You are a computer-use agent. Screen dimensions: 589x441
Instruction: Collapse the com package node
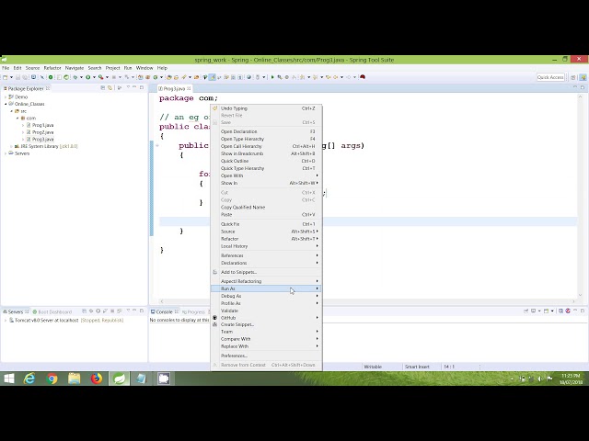pyautogui.click(x=17, y=119)
